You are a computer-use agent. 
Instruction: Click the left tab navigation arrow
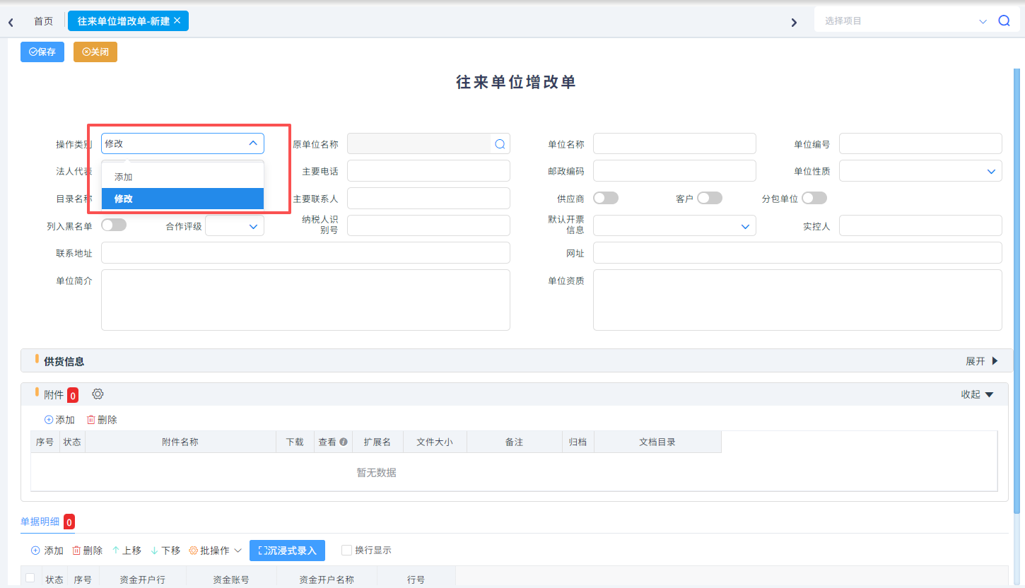click(11, 23)
